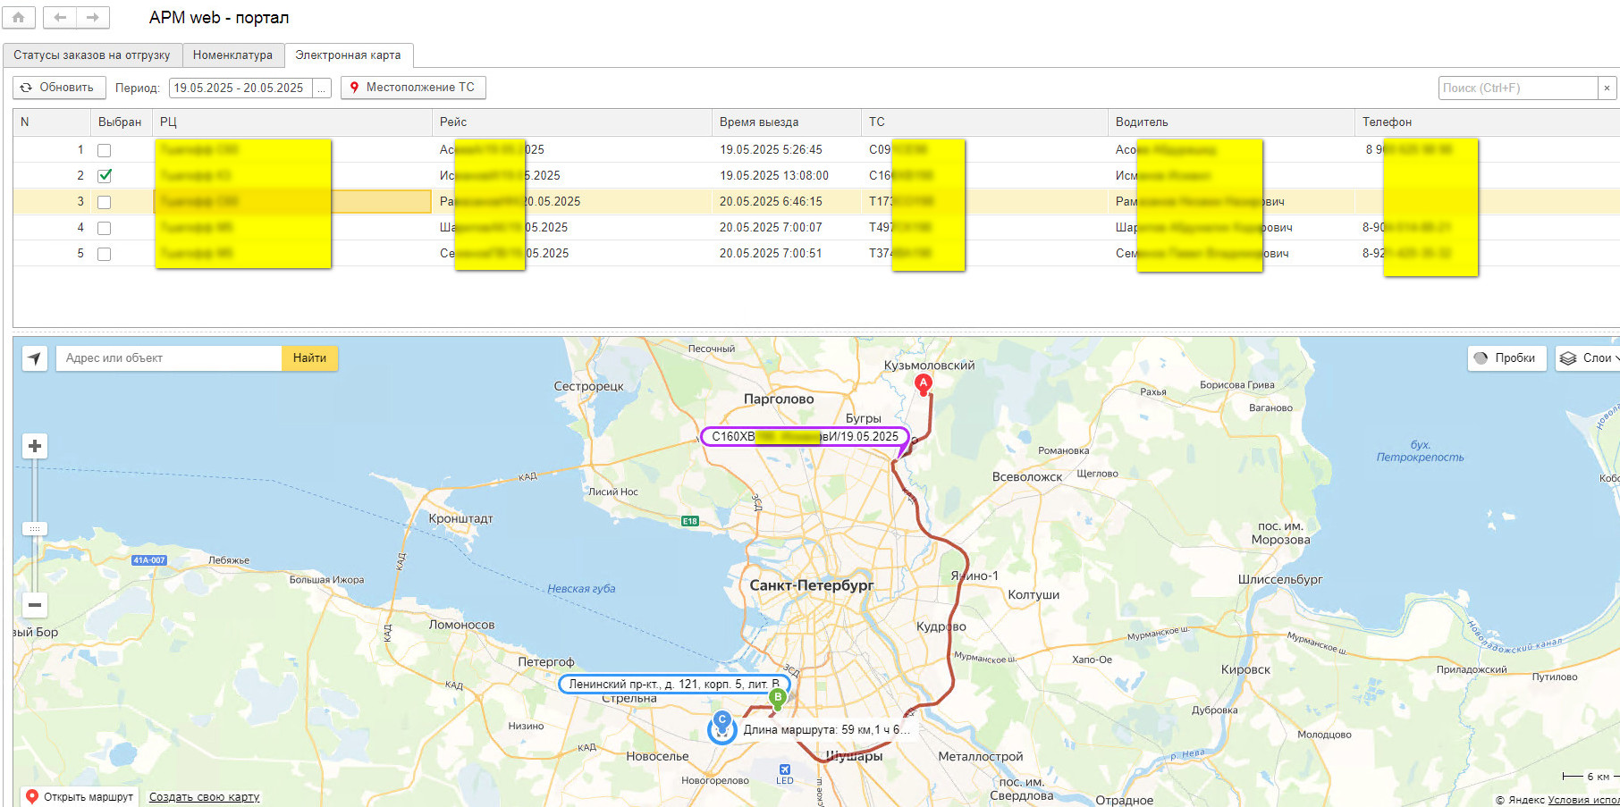Open the Номенклатура tab
Image resolution: width=1620 pixels, height=807 pixels.
[232, 55]
